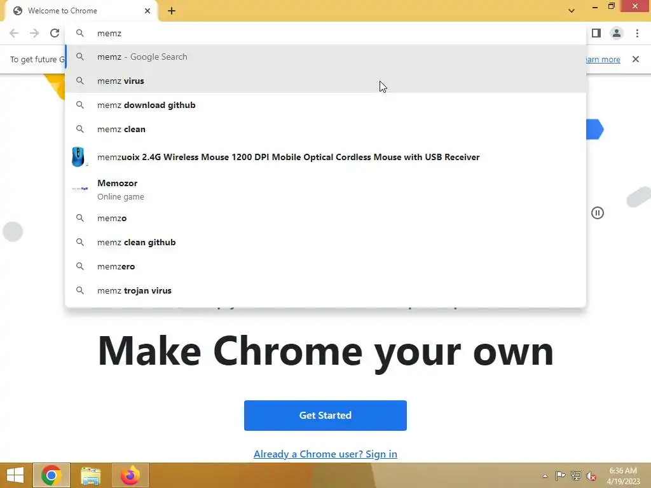Click the Learn more link
The image size is (651, 488).
[x=603, y=59]
